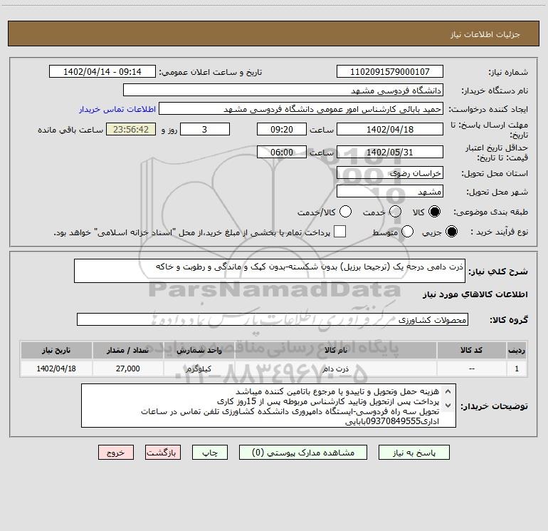
Task: Click the delivery city field مشهد
Action: coord(390,192)
